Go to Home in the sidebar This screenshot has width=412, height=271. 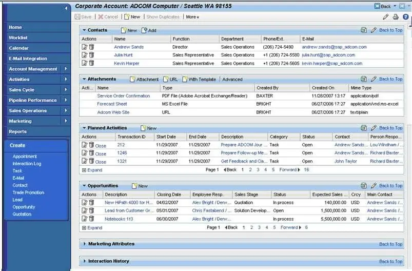[15, 27]
